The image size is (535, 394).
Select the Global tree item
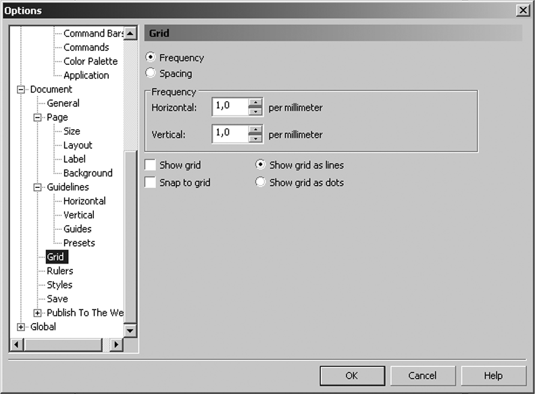tap(43, 326)
